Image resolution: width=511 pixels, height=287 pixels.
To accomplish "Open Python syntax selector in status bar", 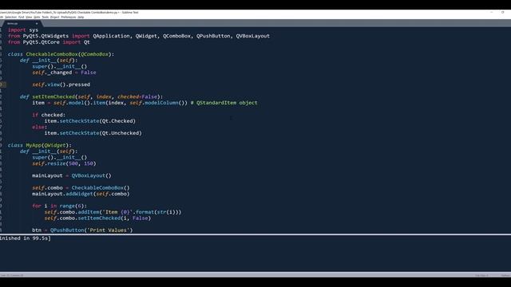I will pos(505,275).
